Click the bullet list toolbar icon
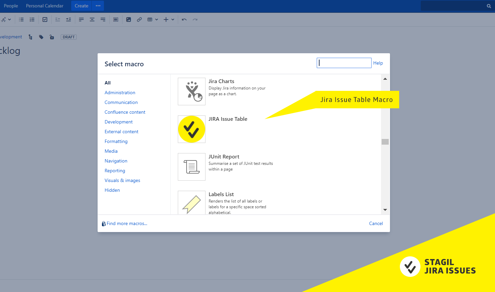The width and height of the screenshot is (495, 292). [21, 20]
